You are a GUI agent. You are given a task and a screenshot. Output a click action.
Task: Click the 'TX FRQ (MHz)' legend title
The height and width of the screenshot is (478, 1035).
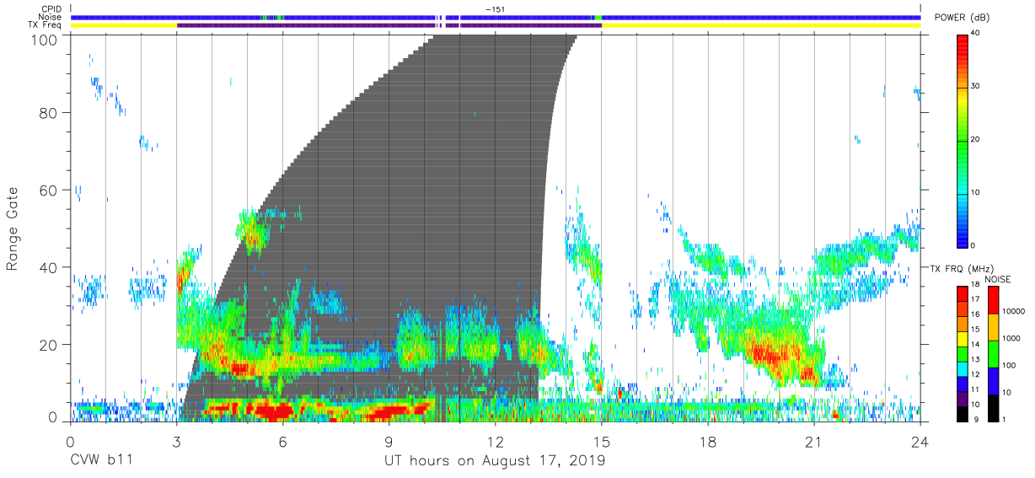[962, 268]
